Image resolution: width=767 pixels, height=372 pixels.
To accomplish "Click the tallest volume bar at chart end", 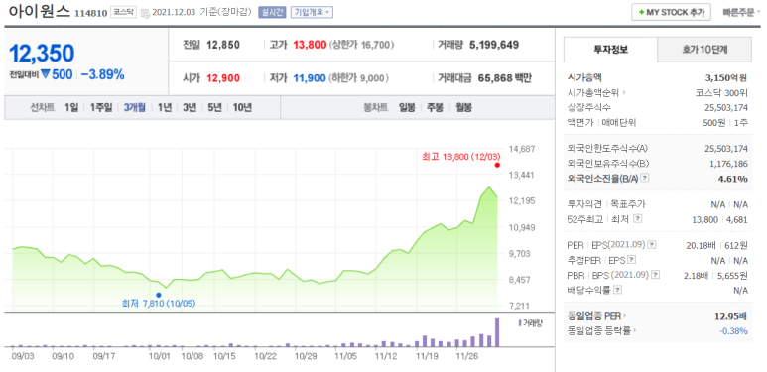I will [497, 332].
